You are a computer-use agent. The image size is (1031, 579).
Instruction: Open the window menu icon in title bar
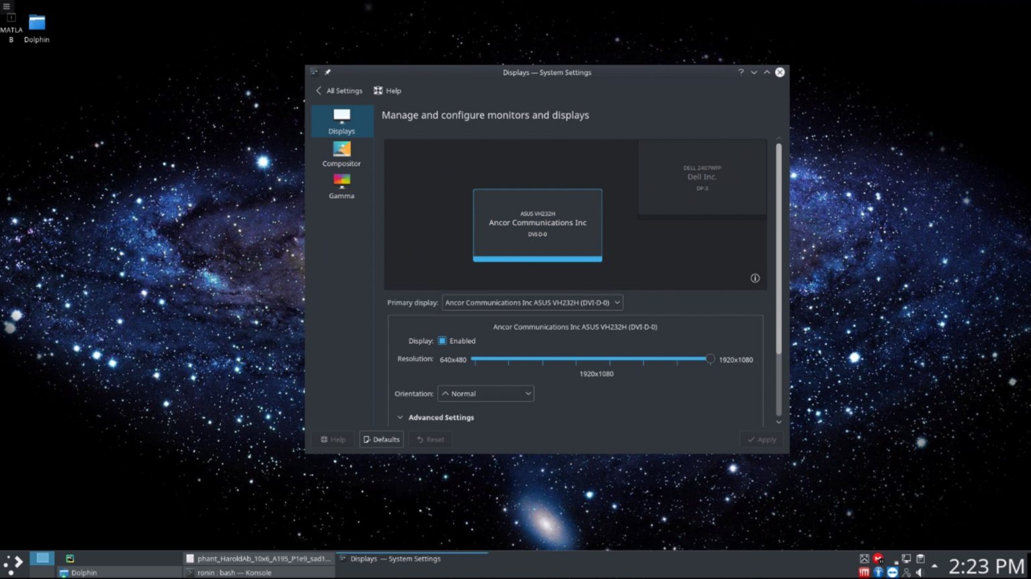(x=314, y=72)
